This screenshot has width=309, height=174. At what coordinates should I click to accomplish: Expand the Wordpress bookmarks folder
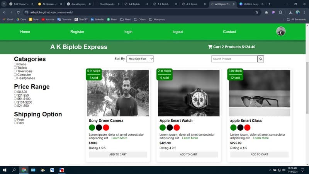click(x=157, y=19)
